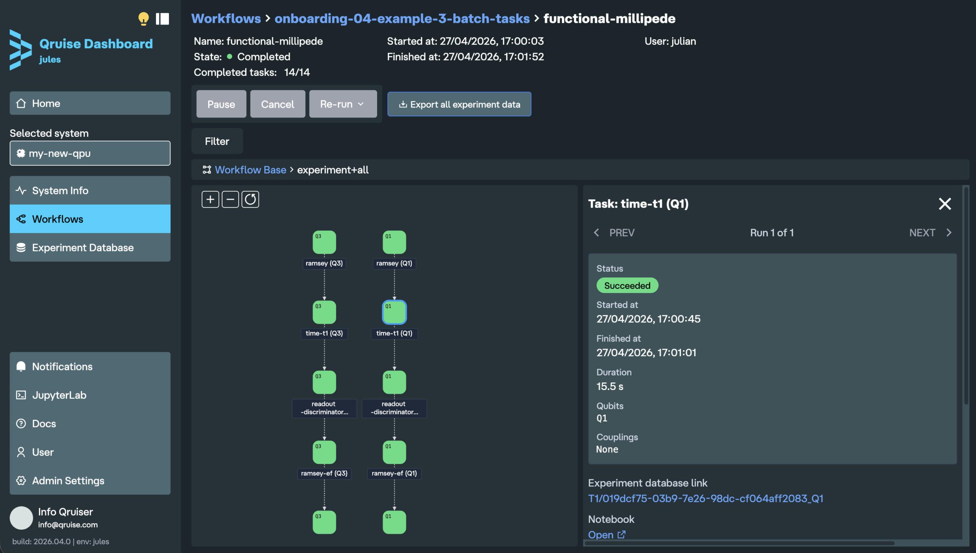Screen dimensions: 976x553
Task: Click the Cancel button
Action: (278, 104)
